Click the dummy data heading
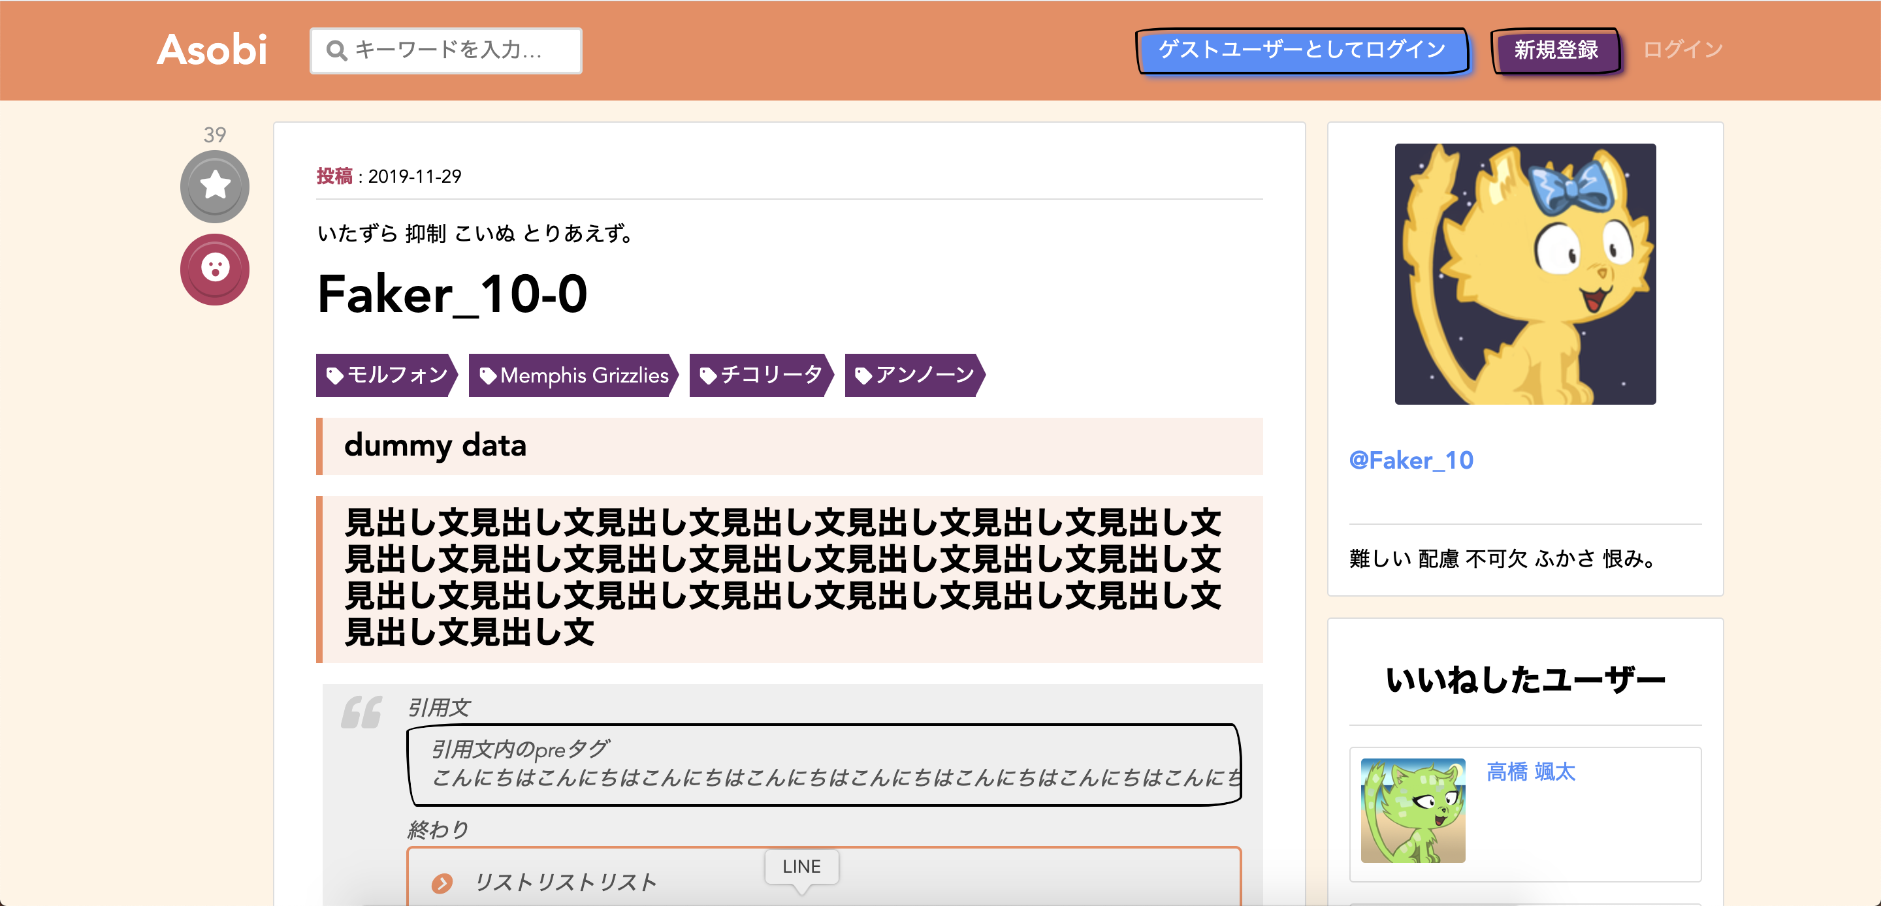 click(x=435, y=445)
